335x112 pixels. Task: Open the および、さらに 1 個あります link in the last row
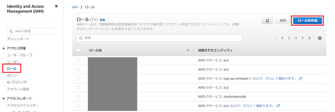click(252, 106)
